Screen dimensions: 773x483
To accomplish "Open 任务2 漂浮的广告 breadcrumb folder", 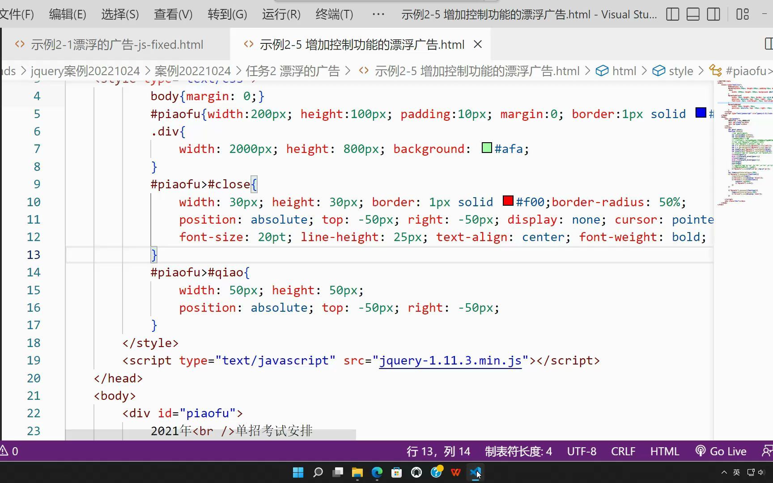I will (293, 71).
